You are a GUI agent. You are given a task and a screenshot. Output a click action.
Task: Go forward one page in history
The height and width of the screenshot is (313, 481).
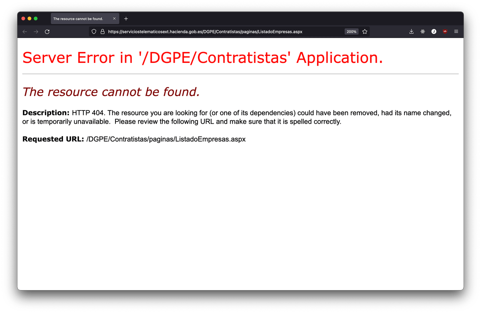click(x=36, y=32)
